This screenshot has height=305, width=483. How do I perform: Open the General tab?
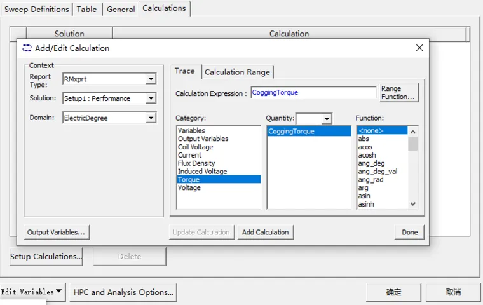click(x=121, y=10)
